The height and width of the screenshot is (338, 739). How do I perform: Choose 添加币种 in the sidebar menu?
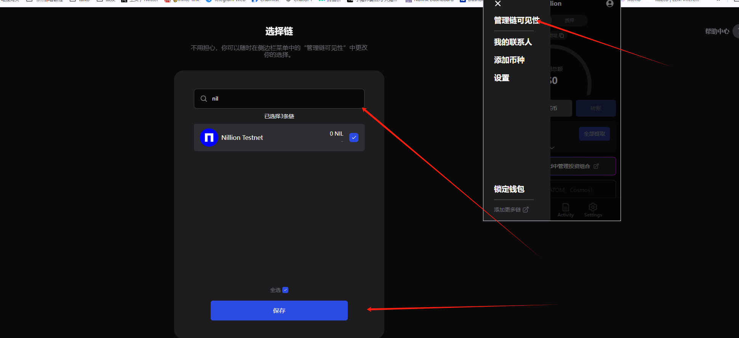[x=509, y=60]
